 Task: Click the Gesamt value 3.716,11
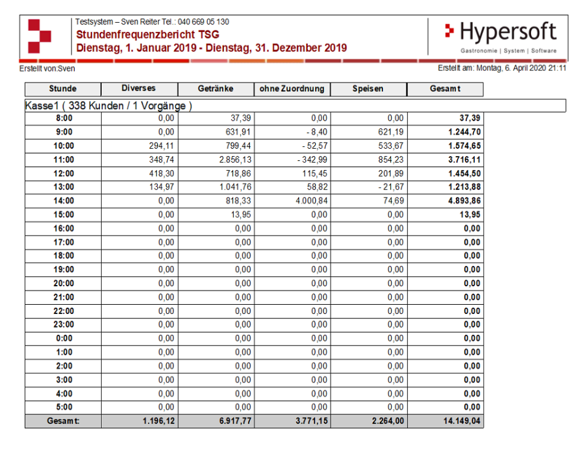pos(464,160)
